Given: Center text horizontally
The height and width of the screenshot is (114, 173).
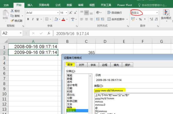Looking at the screenshot, I should click(86, 19).
